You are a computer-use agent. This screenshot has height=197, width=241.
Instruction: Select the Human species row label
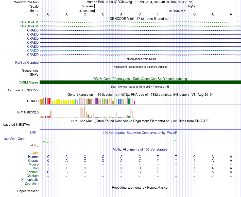click(33, 157)
